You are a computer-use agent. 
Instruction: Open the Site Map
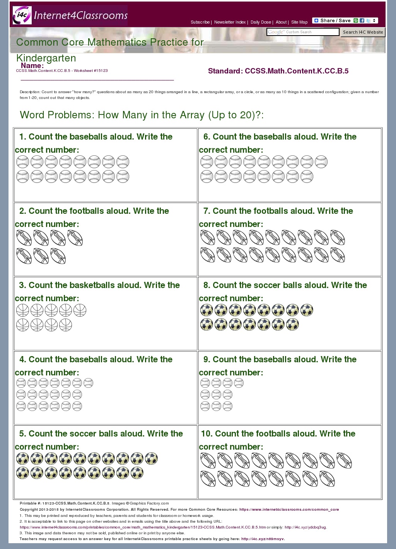(299, 22)
